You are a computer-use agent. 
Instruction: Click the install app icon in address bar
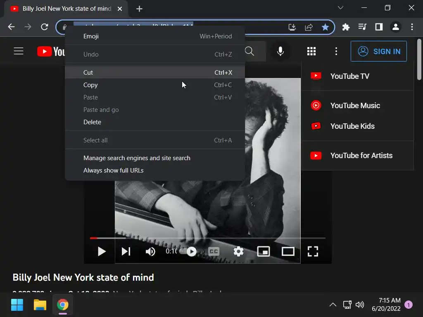pyautogui.click(x=292, y=27)
